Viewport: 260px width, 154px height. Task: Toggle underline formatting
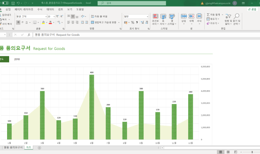tap(27, 22)
